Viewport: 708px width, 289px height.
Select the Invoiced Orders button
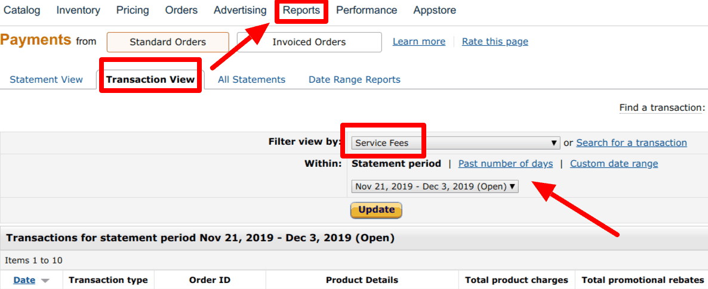[309, 42]
